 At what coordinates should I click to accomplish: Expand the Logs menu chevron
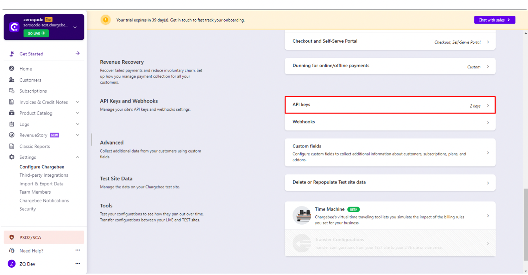point(78,124)
